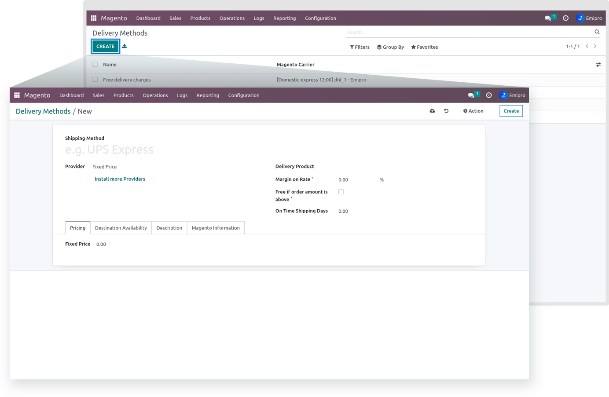609x397 pixels.
Task: Go to next page arrow in pager
Action: coord(595,46)
